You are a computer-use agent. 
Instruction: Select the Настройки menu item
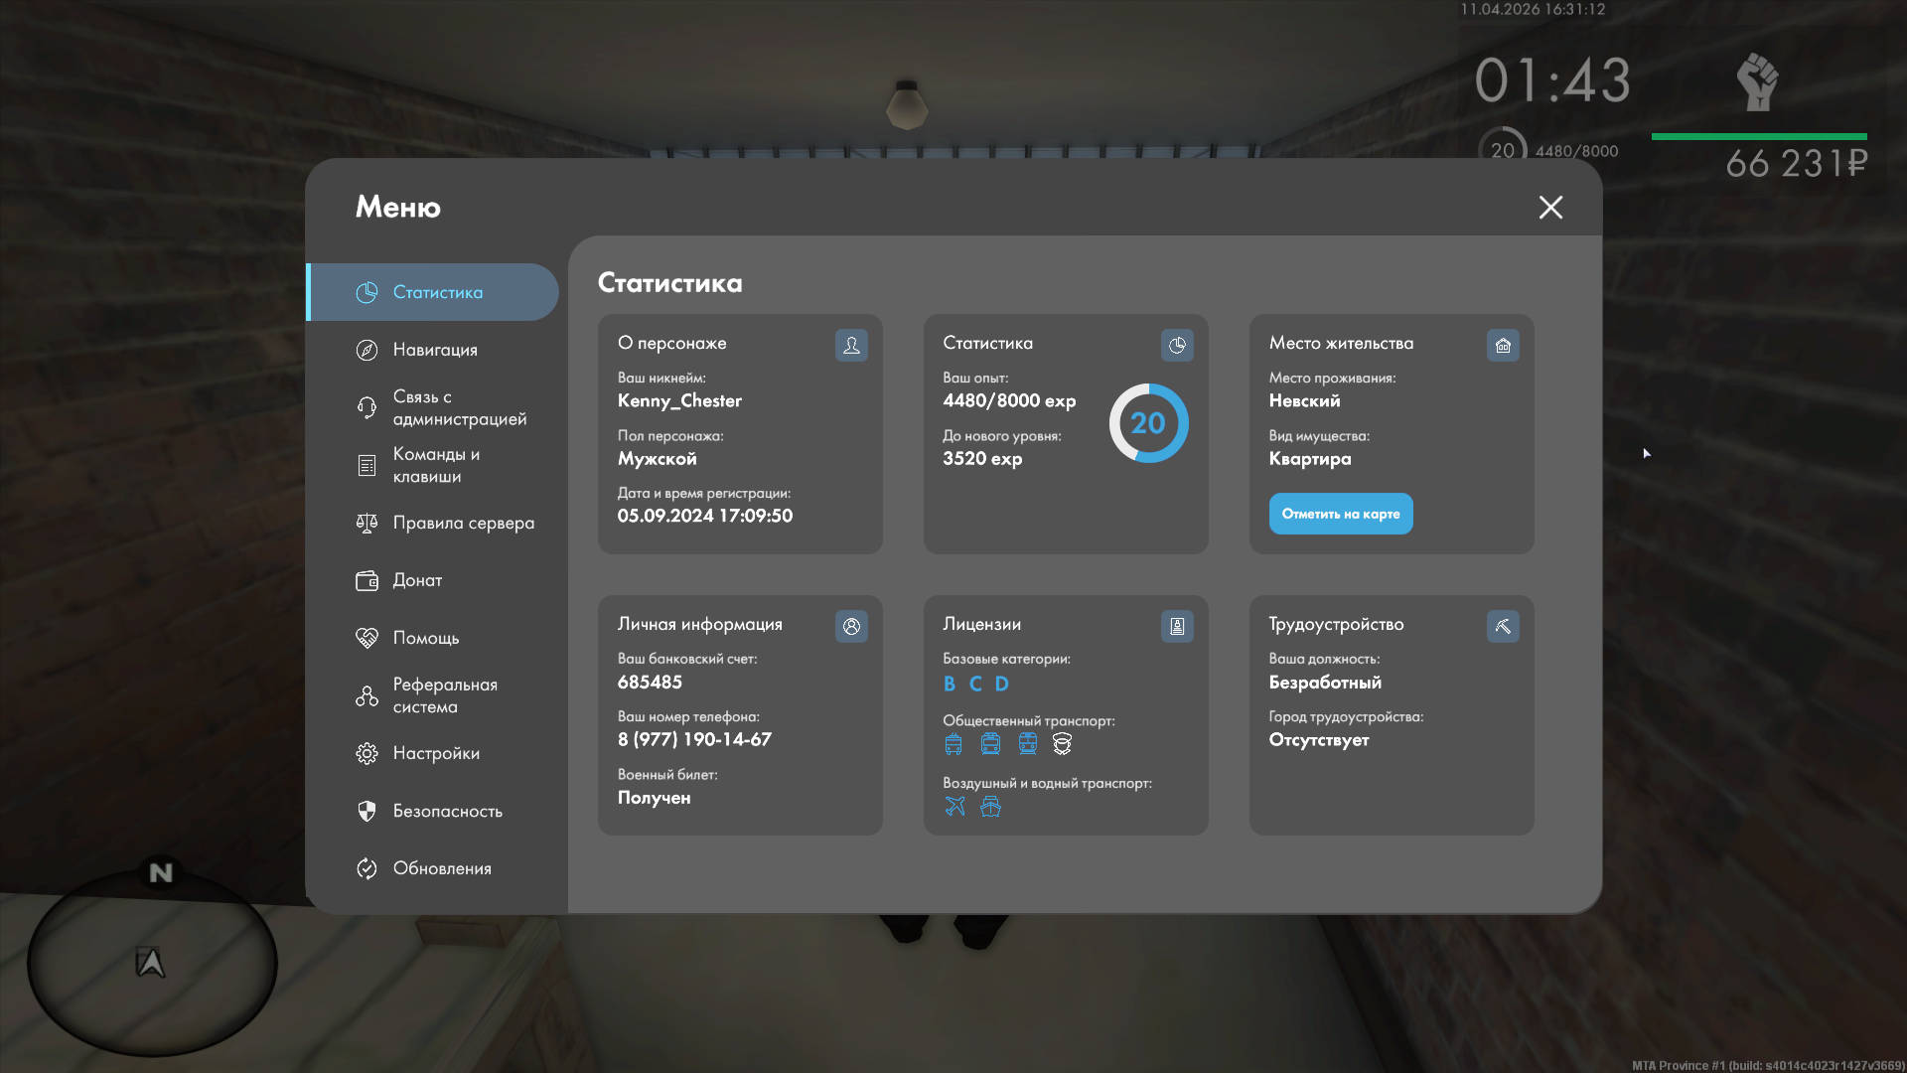pos(435,753)
